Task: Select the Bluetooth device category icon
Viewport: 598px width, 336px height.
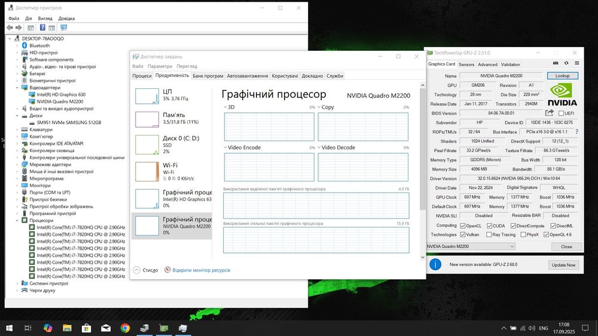Action: 25,45
